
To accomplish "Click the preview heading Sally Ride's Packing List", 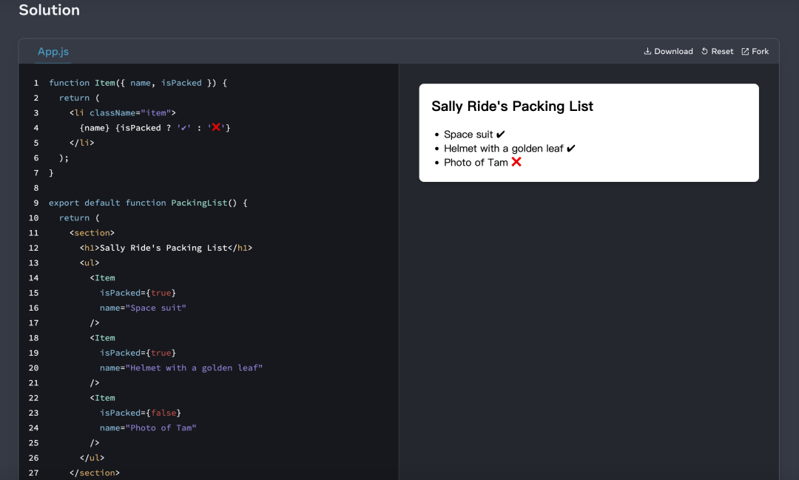I will (512, 106).
